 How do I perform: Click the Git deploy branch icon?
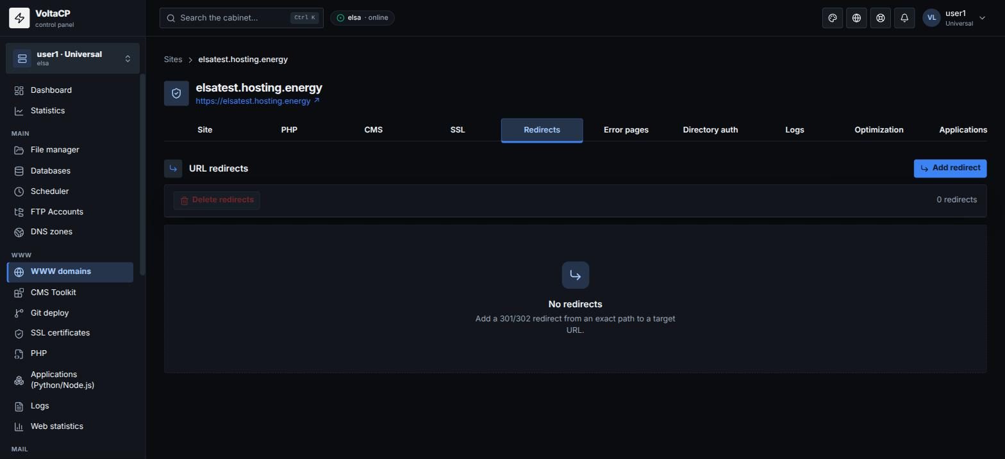click(x=19, y=313)
